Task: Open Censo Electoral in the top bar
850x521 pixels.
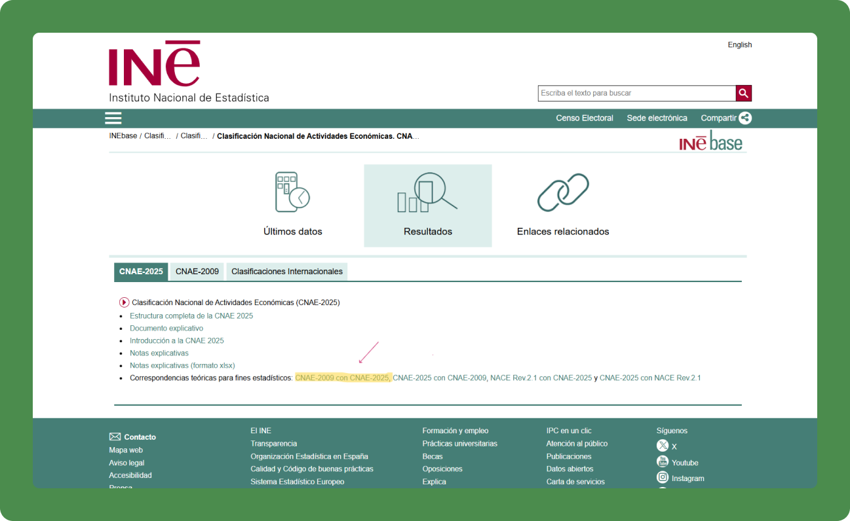Action: click(585, 118)
